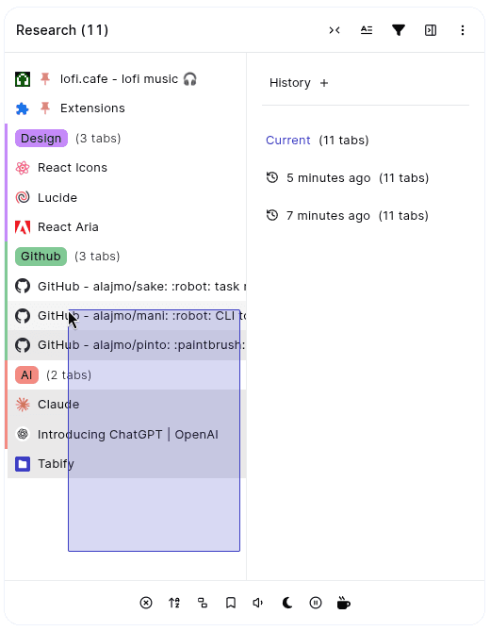Open the three-dot more options menu
The height and width of the screenshot is (631, 490).
coord(463,30)
